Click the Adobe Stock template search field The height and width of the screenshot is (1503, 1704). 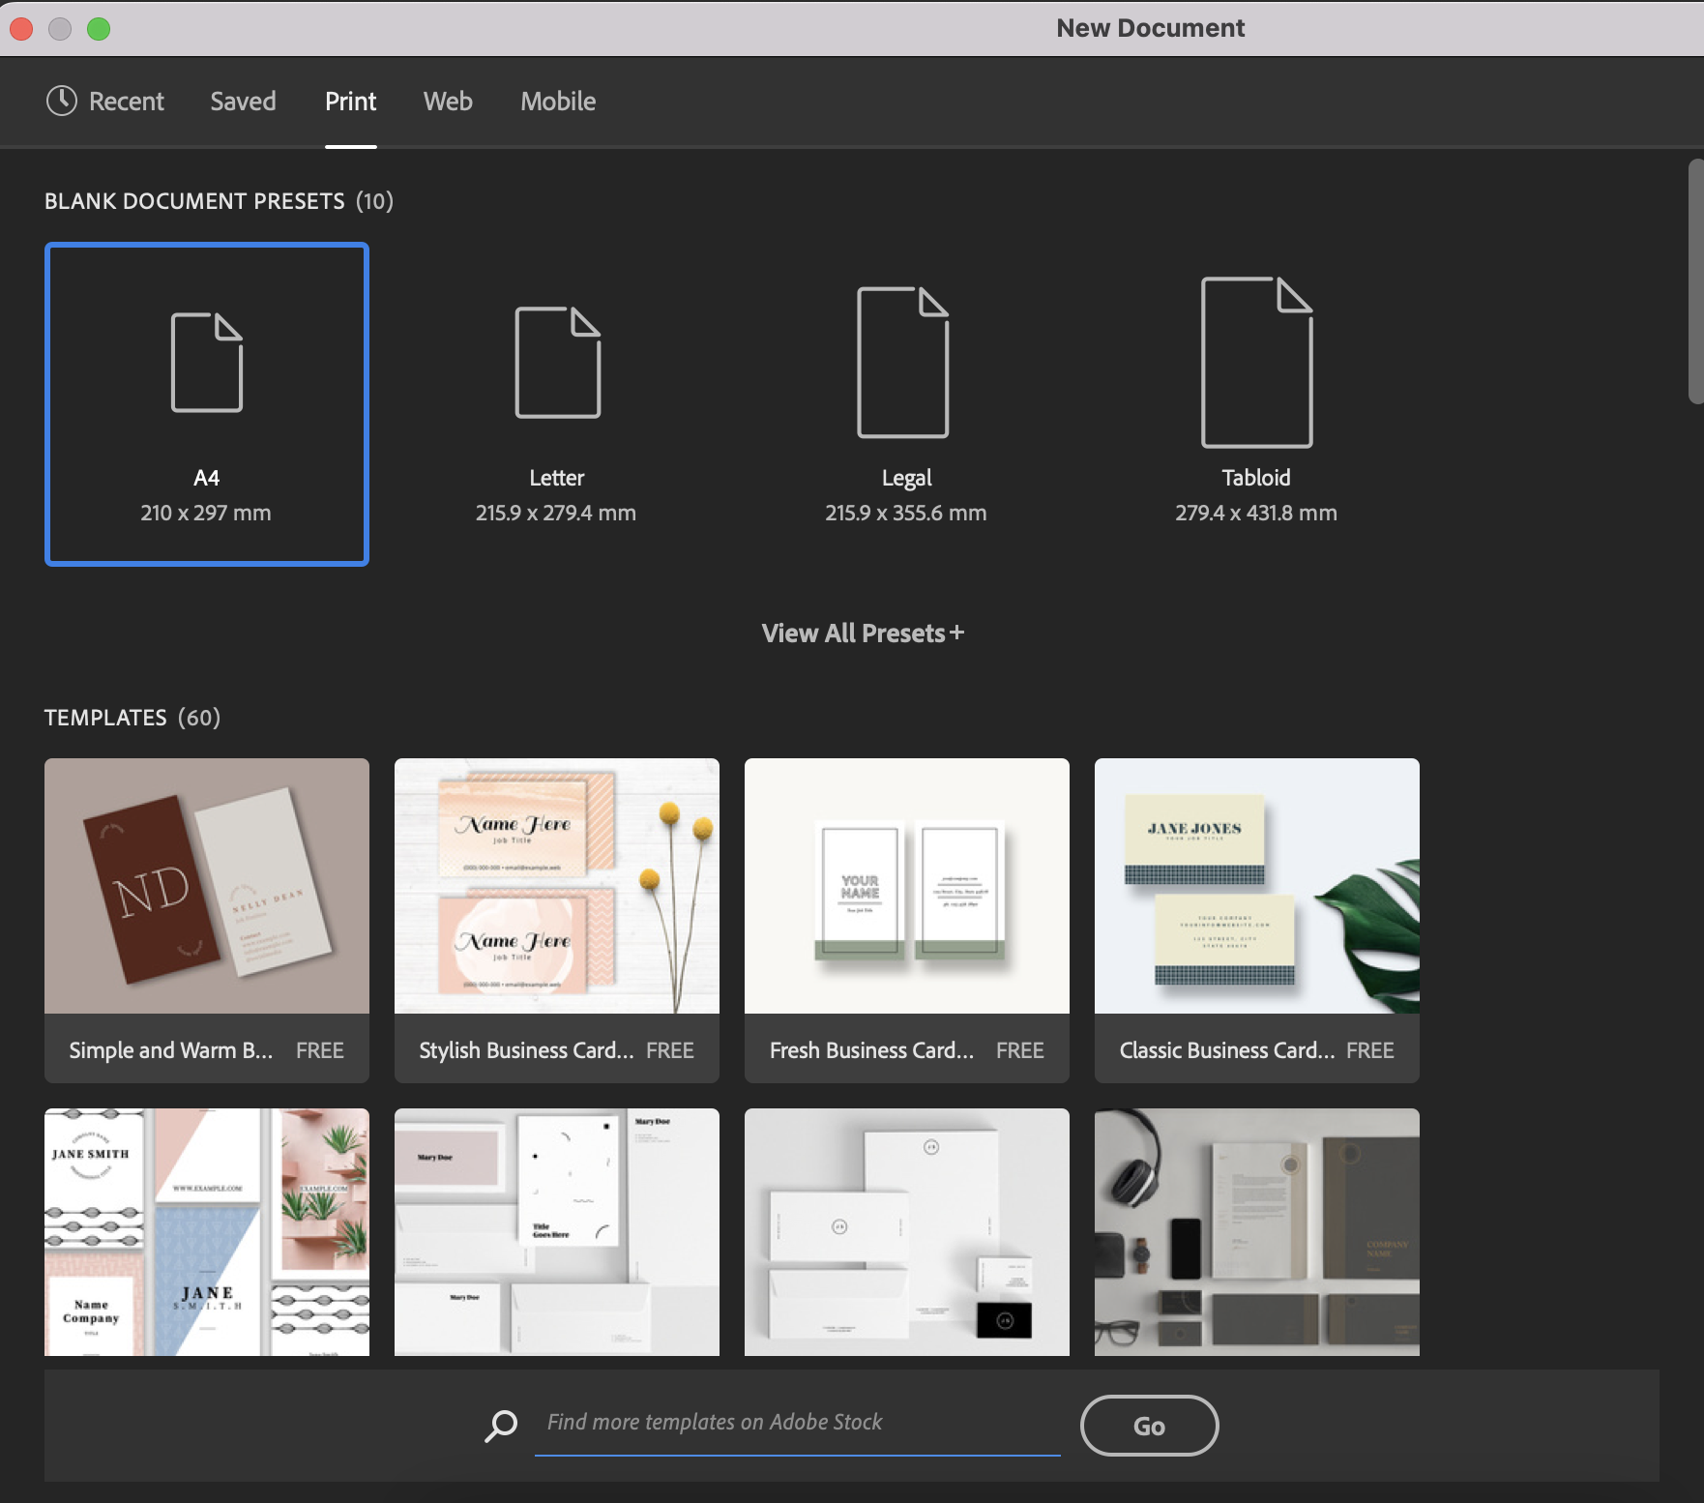pyautogui.click(x=793, y=1423)
